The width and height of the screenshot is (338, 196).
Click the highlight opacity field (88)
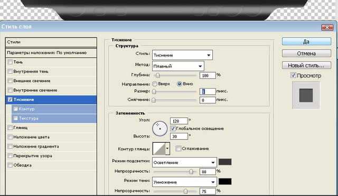[x=208, y=171]
